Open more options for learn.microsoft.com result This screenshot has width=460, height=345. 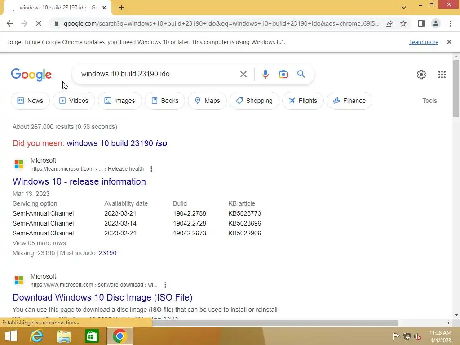(x=151, y=169)
